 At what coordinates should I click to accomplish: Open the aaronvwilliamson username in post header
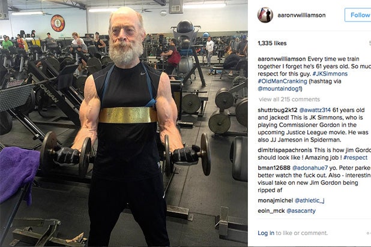(x=301, y=15)
